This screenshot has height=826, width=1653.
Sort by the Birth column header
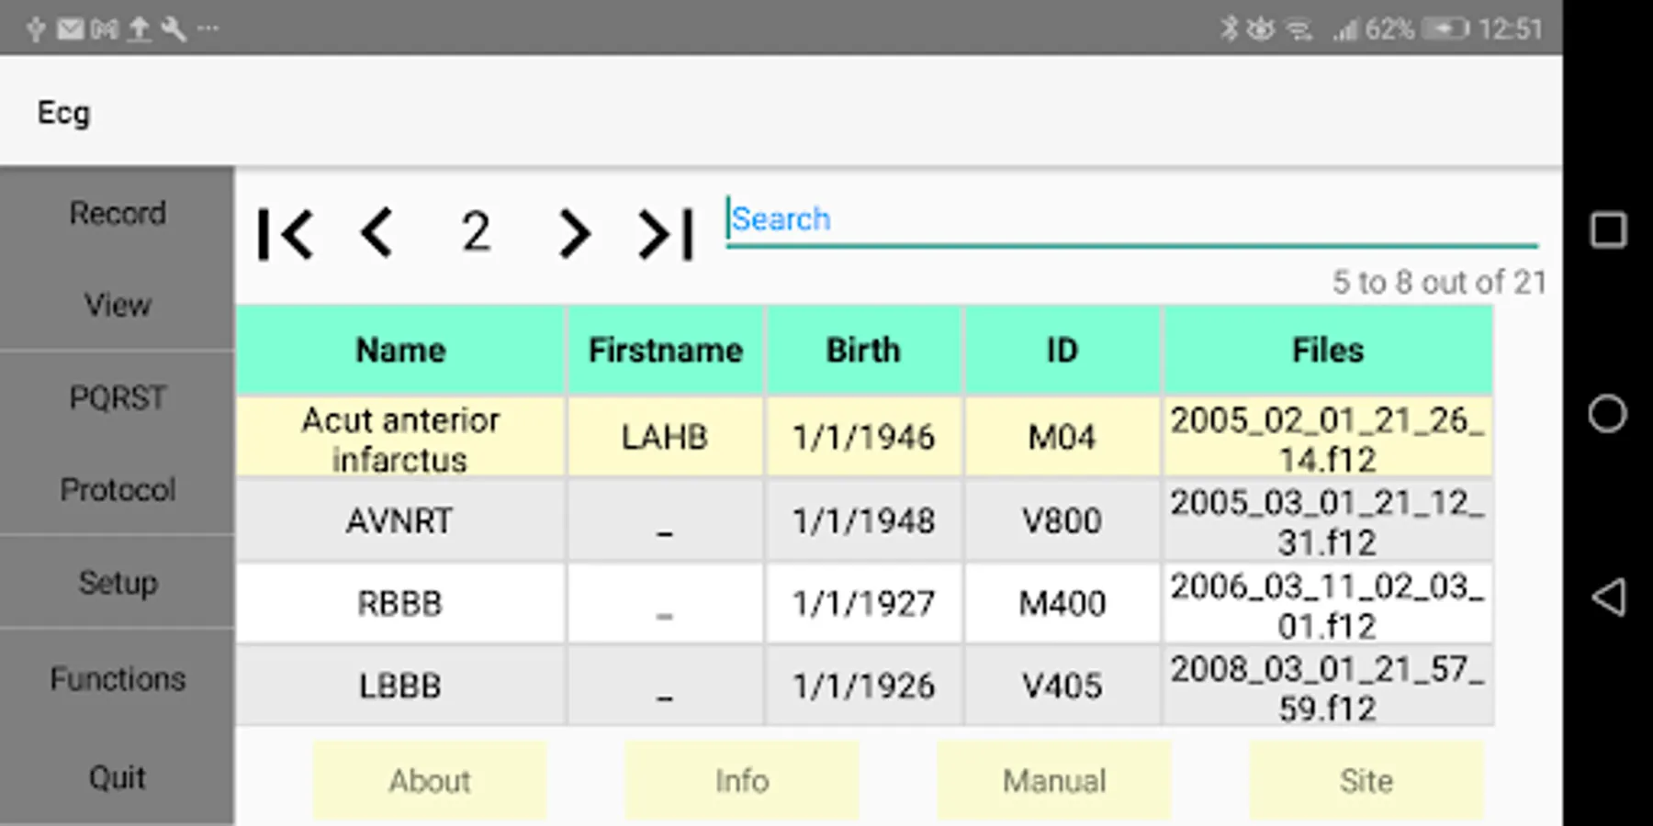(x=863, y=351)
